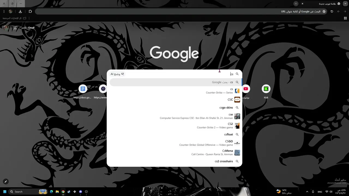Image resolution: width=349 pixels, height=196 pixels.
Task: Switch to AI mode button
Action: tap(117, 74)
